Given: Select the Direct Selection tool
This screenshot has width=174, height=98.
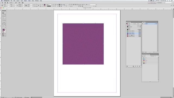Looking at the screenshot, I should click(x=5, y=13).
